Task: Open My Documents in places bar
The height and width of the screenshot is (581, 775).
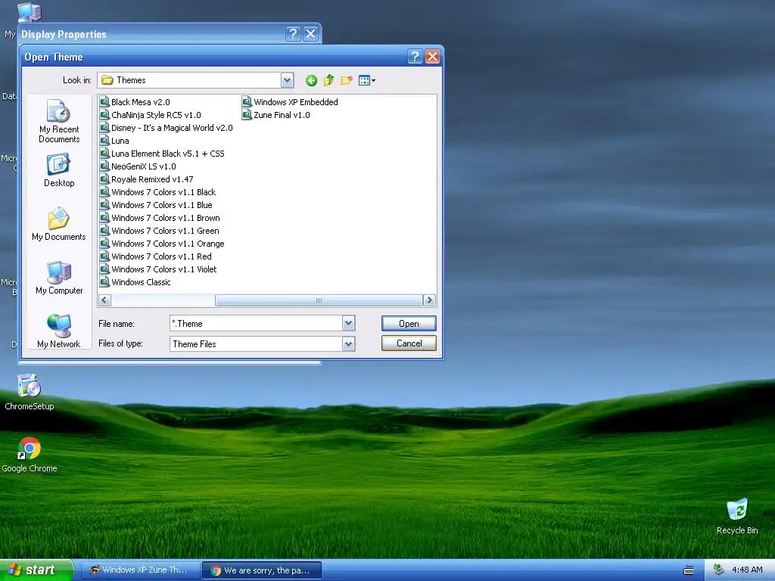Action: click(x=59, y=224)
